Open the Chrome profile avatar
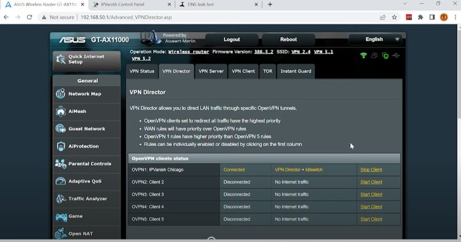 pos(444,17)
